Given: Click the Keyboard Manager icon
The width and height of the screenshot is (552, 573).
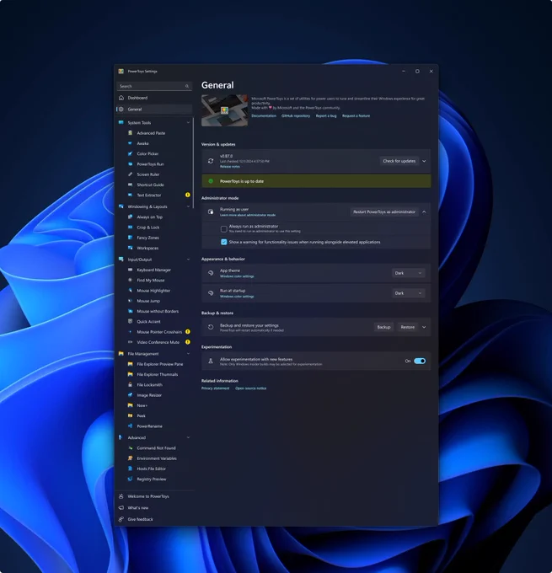Looking at the screenshot, I should 130,270.
